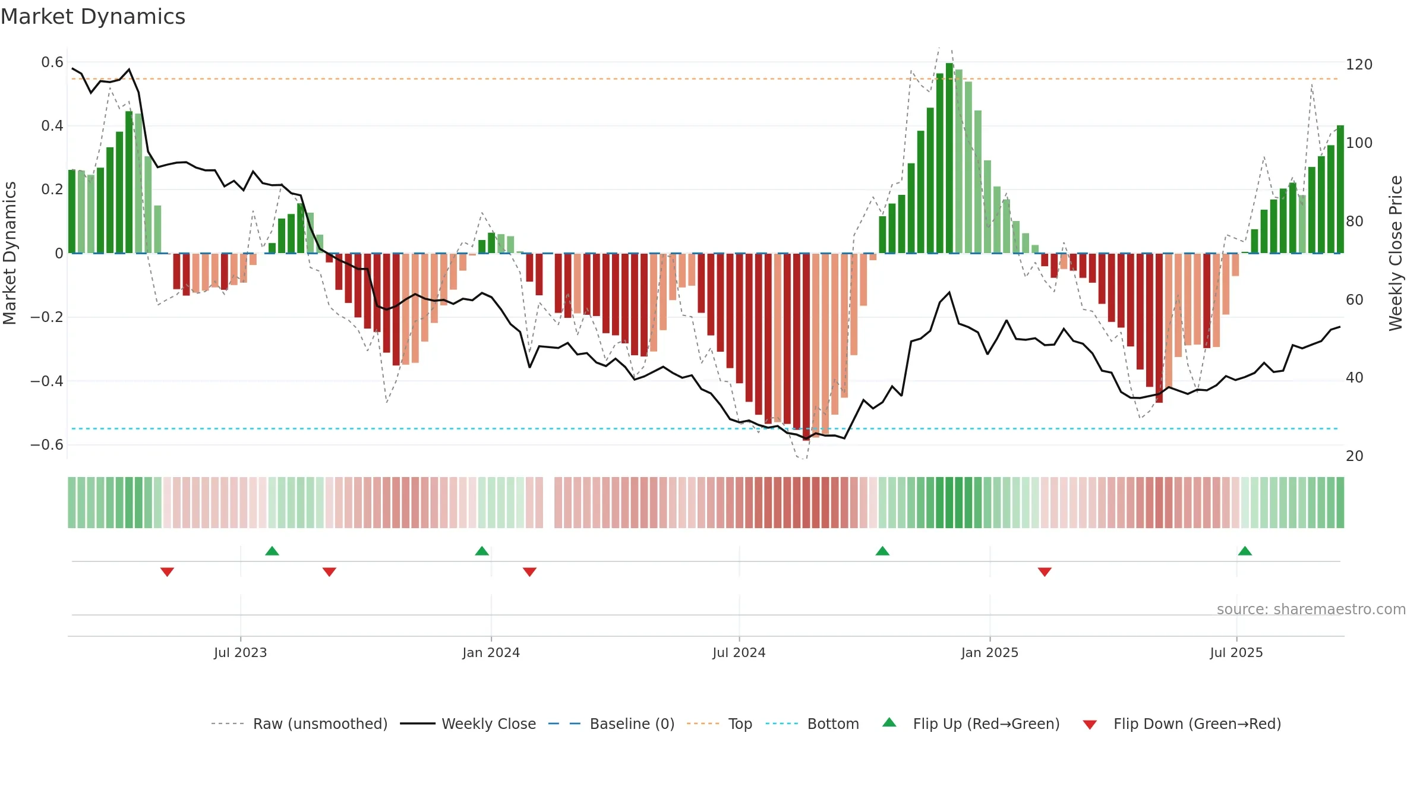The image size is (1426, 802).
Task: Click the first green heatmap cell on the left
Action: click(x=72, y=503)
